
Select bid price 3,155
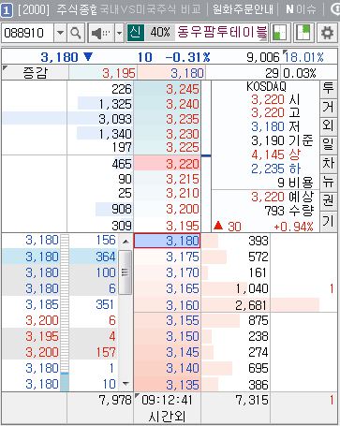click(167, 320)
